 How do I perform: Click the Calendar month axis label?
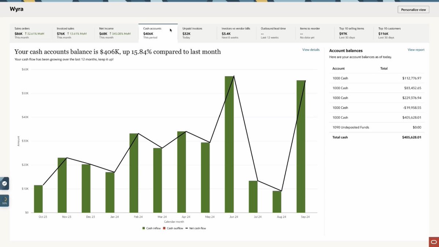[x=174, y=222]
